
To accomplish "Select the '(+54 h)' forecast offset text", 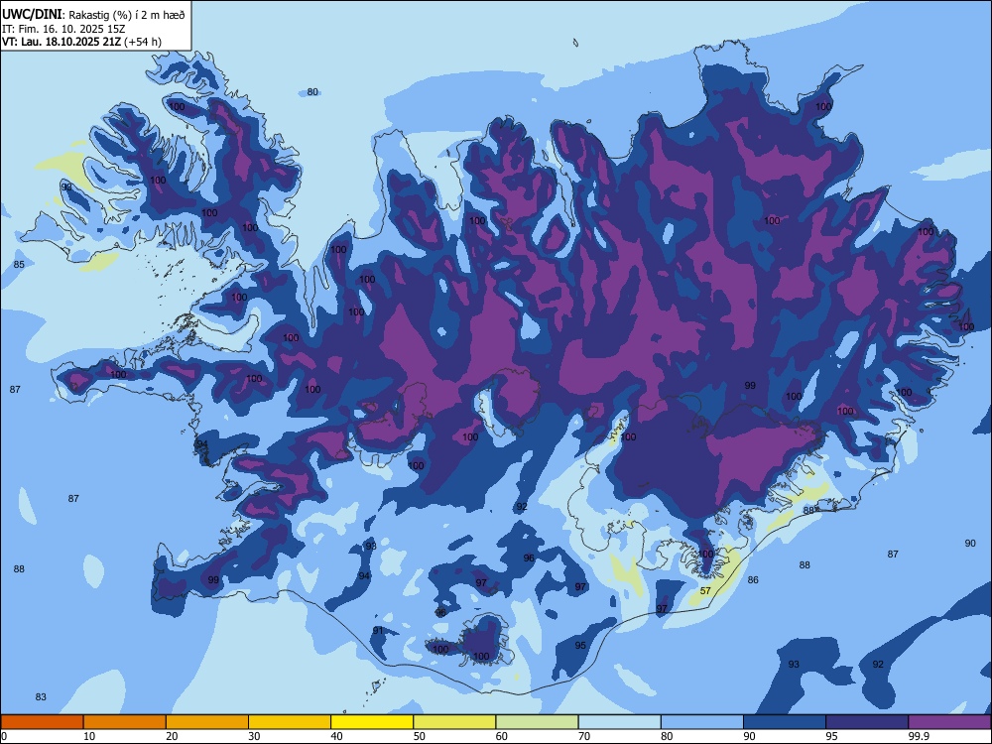I will pyautogui.click(x=142, y=42).
